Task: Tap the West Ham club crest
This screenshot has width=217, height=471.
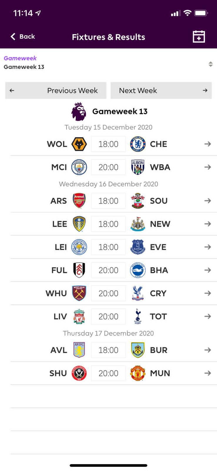Action: [79, 293]
